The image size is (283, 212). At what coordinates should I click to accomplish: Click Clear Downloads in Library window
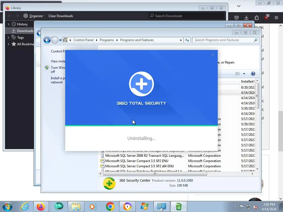tap(61, 16)
